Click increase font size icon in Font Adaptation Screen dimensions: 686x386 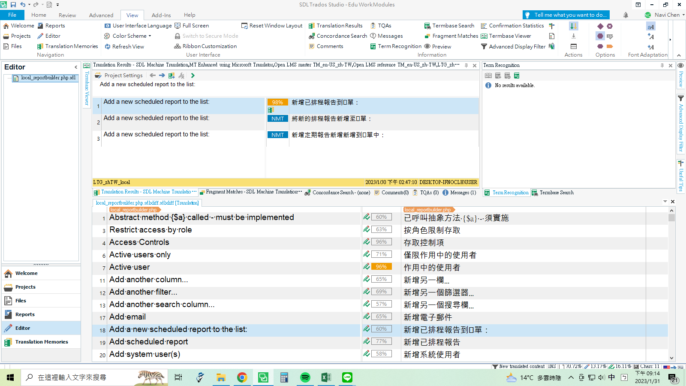(x=651, y=36)
